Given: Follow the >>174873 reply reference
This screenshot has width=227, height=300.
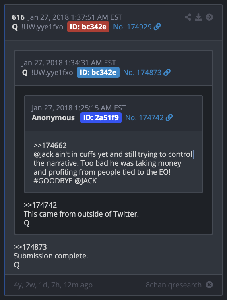Looking at the screenshot, I should point(30,247).
